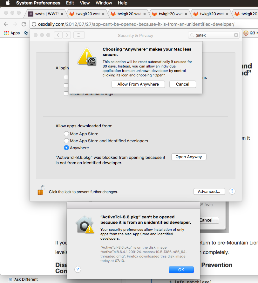Go back in the browser
Screen dimensions: 258x283
(x=6, y=24)
